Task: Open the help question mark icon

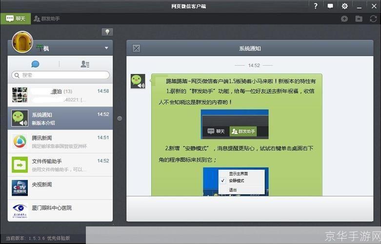Action: pyautogui.click(x=316, y=6)
